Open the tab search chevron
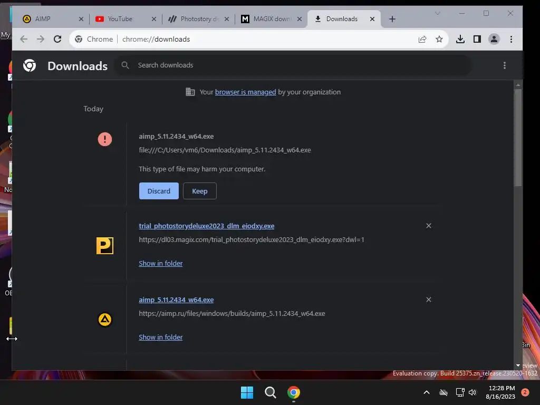 point(437,13)
